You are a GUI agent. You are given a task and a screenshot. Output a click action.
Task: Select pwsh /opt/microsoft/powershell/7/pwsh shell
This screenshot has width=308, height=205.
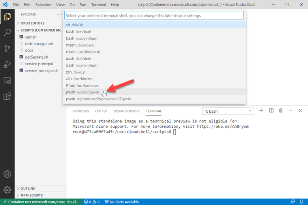(x=154, y=99)
